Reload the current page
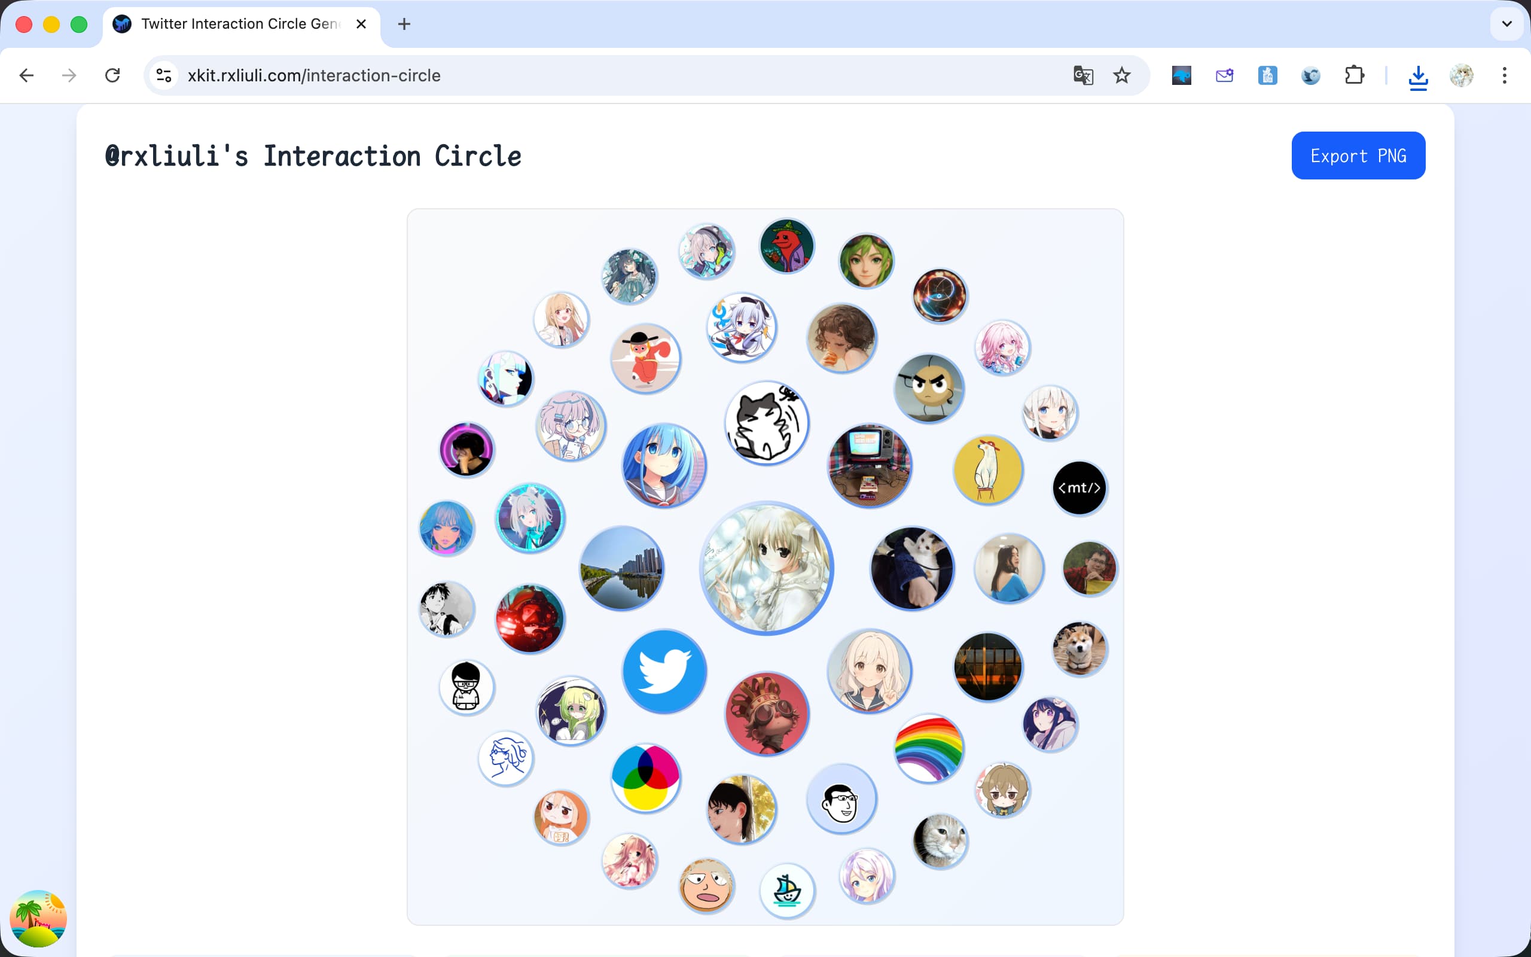This screenshot has height=957, width=1531. click(x=112, y=75)
